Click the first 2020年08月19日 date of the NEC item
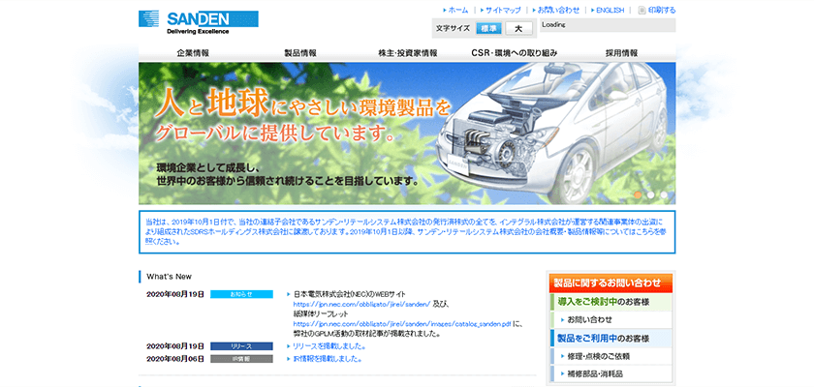814x387 pixels. 175,294
